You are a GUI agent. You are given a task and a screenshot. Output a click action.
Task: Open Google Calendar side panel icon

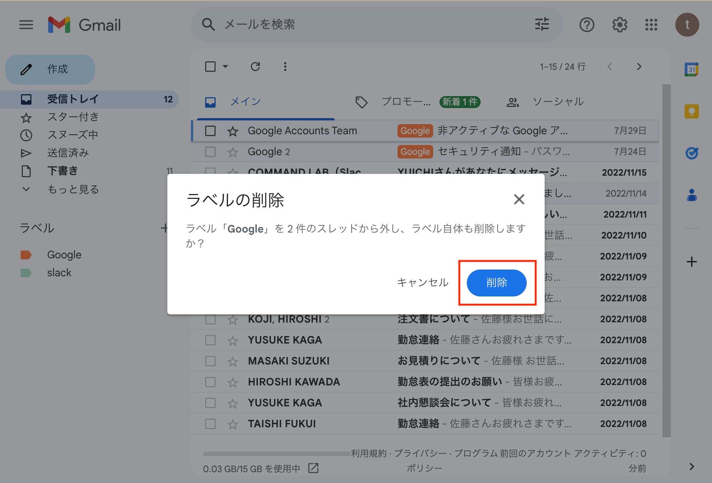click(x=691, y=70)
